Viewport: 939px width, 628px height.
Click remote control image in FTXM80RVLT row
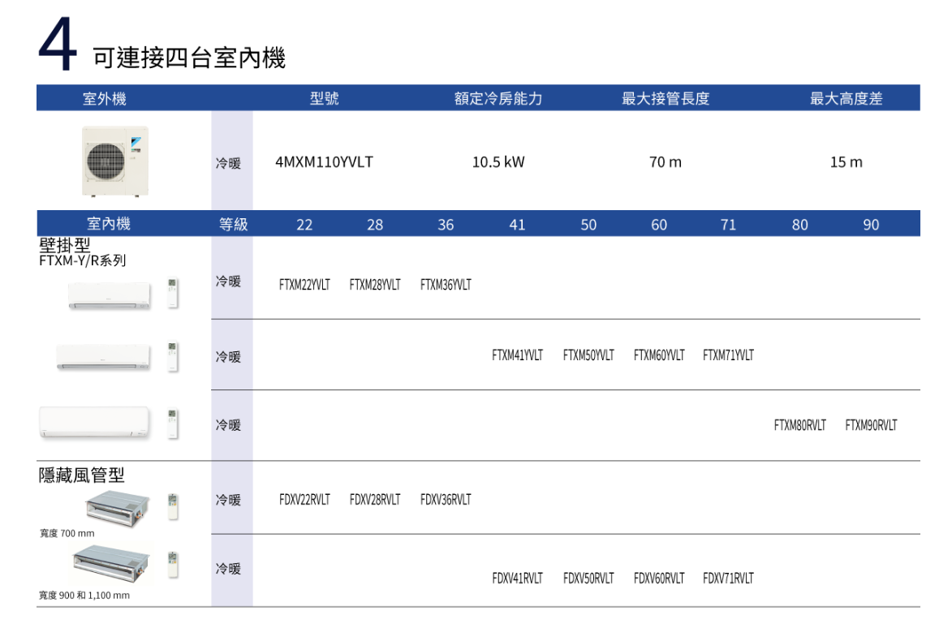click(x=173, y=424)
